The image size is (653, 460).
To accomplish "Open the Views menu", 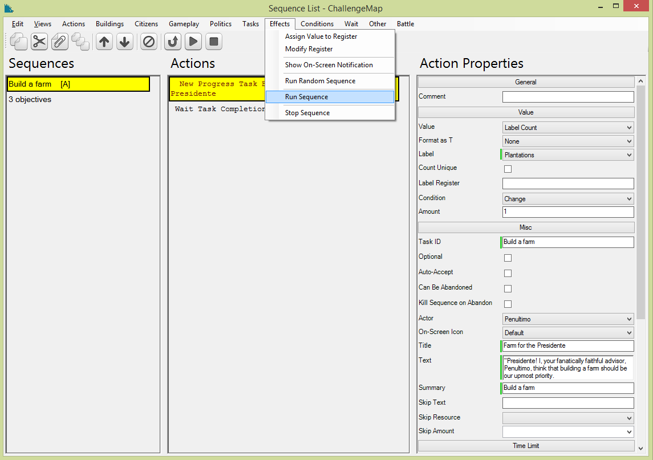I will [42, 24].
